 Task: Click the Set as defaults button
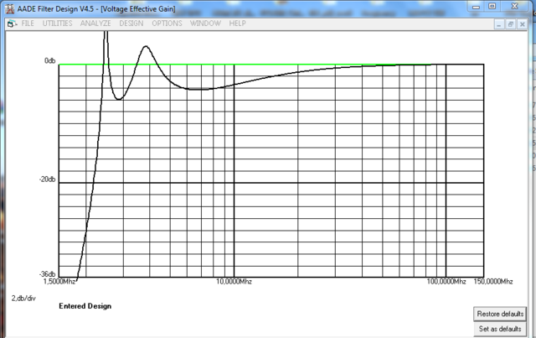pos(499,329)
